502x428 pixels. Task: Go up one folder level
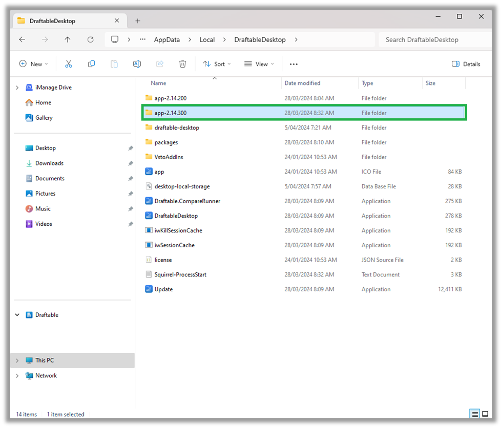click(68, 39)
